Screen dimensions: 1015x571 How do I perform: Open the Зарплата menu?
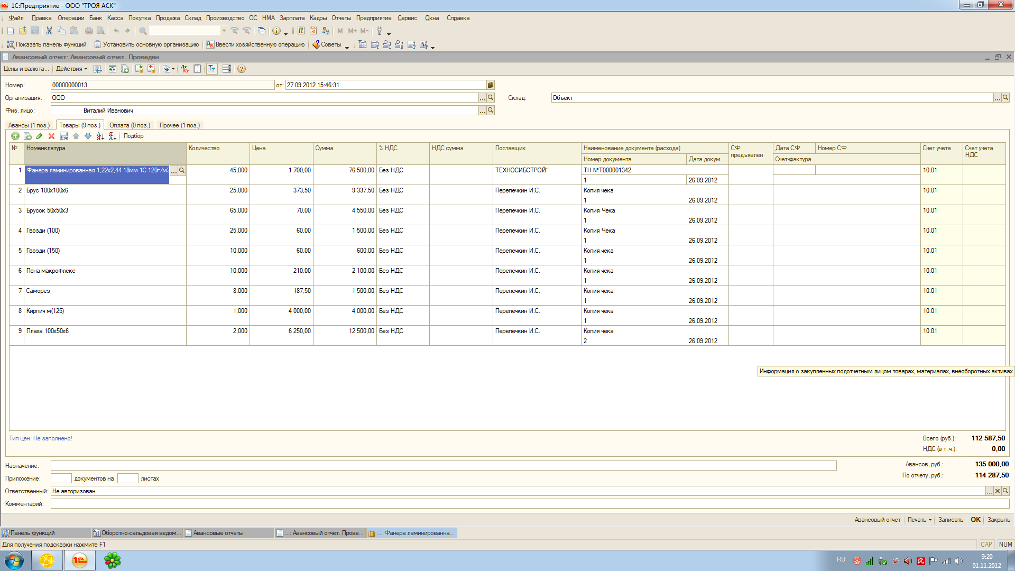(x=292, y=18)
